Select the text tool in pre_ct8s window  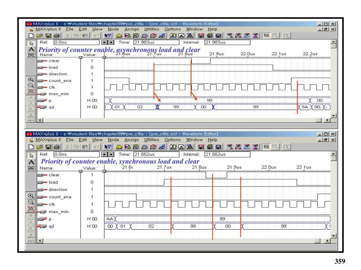(31, 162)
